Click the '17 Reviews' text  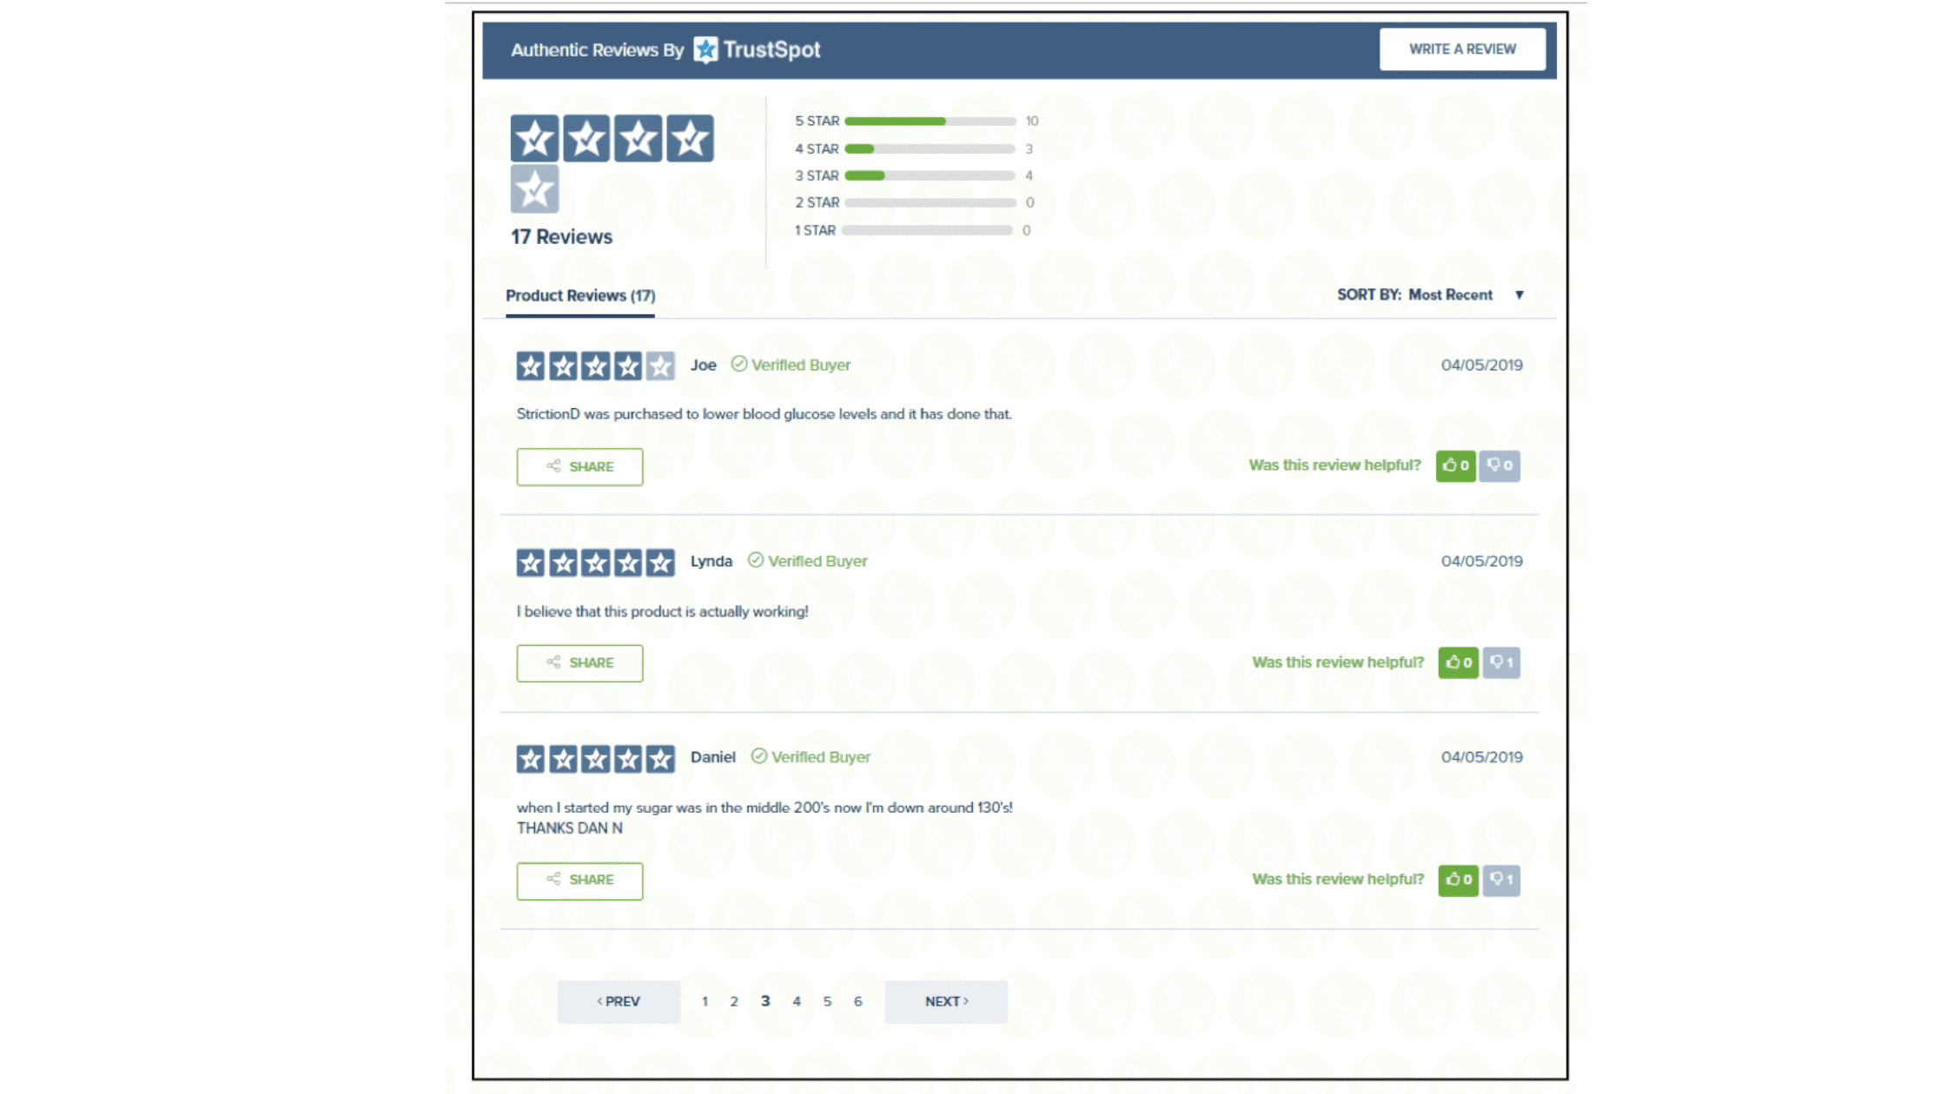(561, 237)
